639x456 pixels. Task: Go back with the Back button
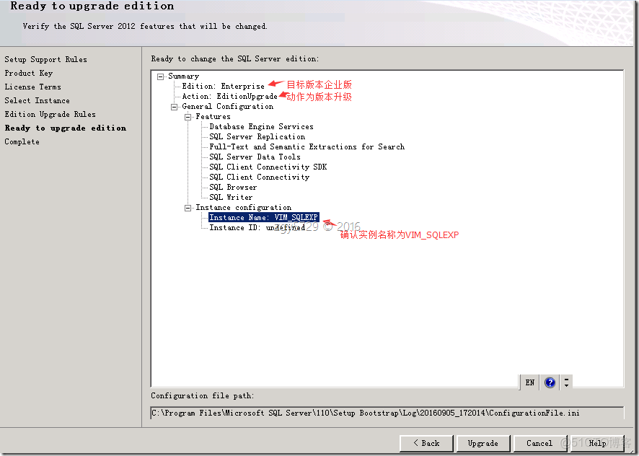(426, 443)
